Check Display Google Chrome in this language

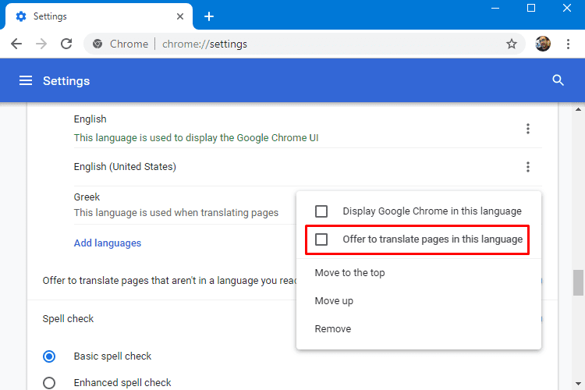click(321, 211)
